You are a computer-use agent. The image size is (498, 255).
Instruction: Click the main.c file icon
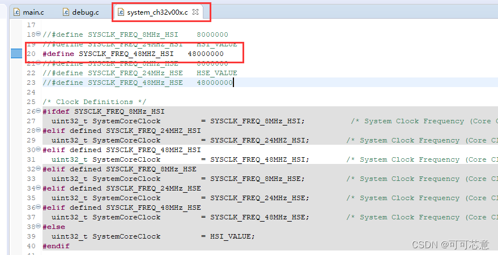coord(17,12)
